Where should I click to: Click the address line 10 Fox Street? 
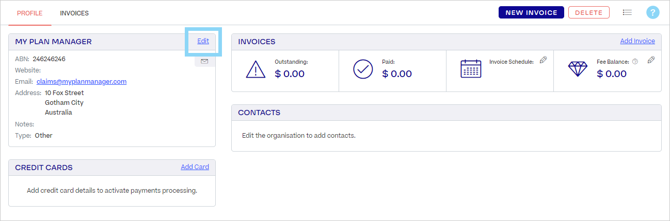pyautogui.click(x=65, y=93)
